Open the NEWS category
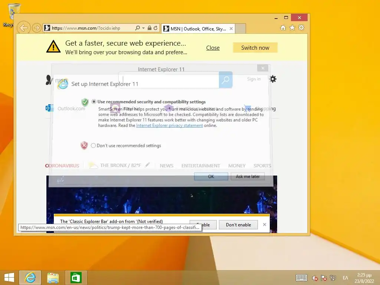 point(167,166)
